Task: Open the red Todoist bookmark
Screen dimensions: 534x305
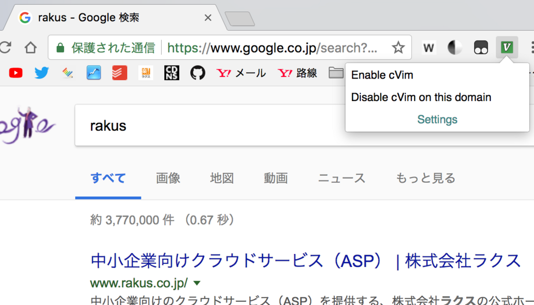Action: (119, 73)
